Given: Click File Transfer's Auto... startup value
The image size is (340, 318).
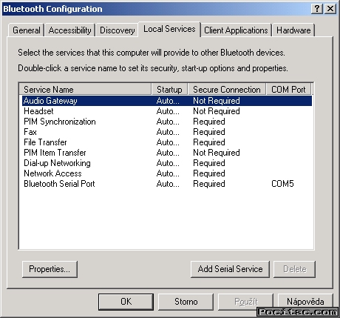Looking at the screenshot, I should [168, 142].
